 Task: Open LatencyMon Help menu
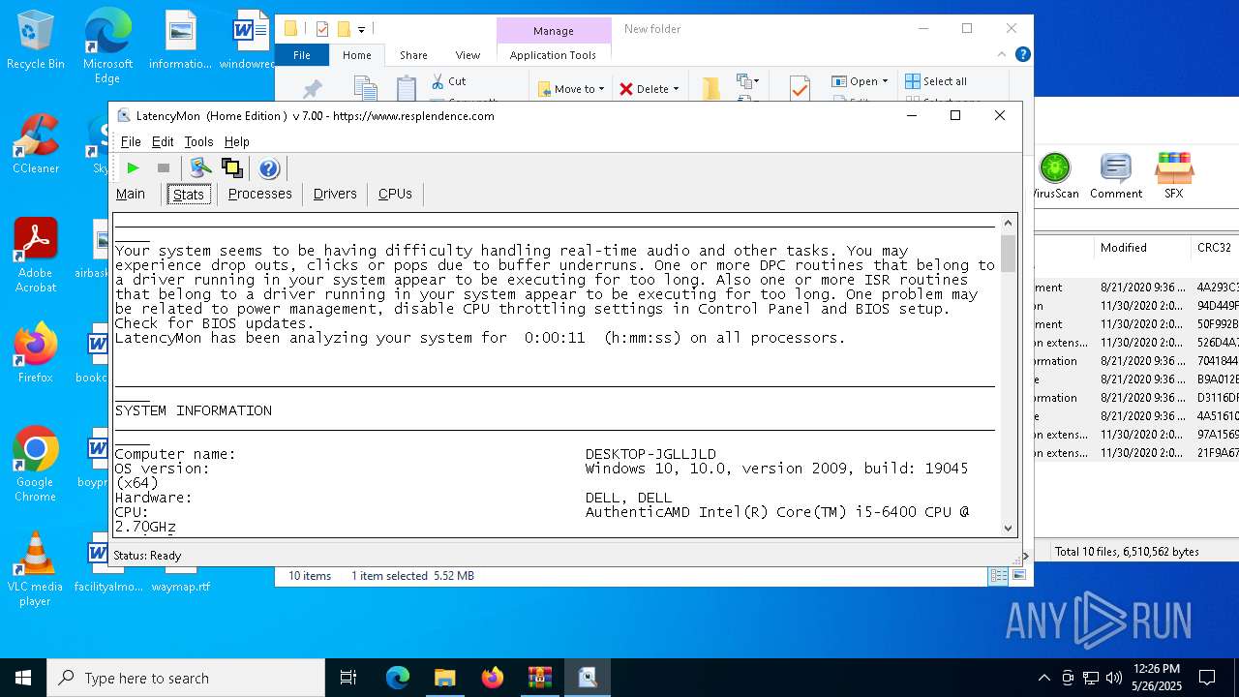[x=237, y=141]
